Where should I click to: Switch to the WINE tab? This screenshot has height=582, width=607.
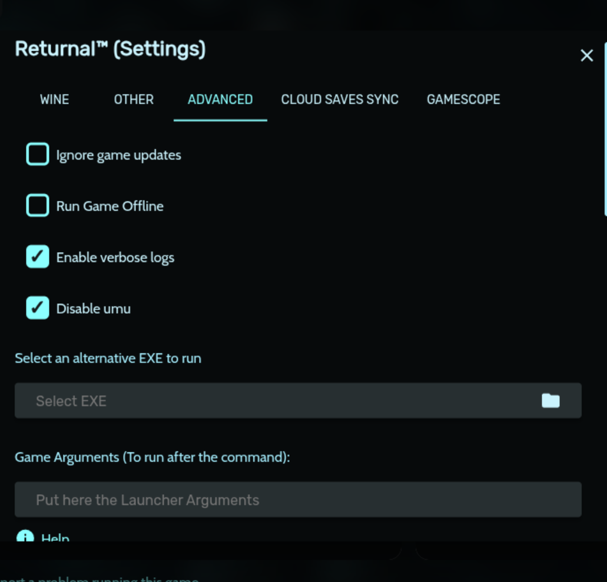point(55,100)
